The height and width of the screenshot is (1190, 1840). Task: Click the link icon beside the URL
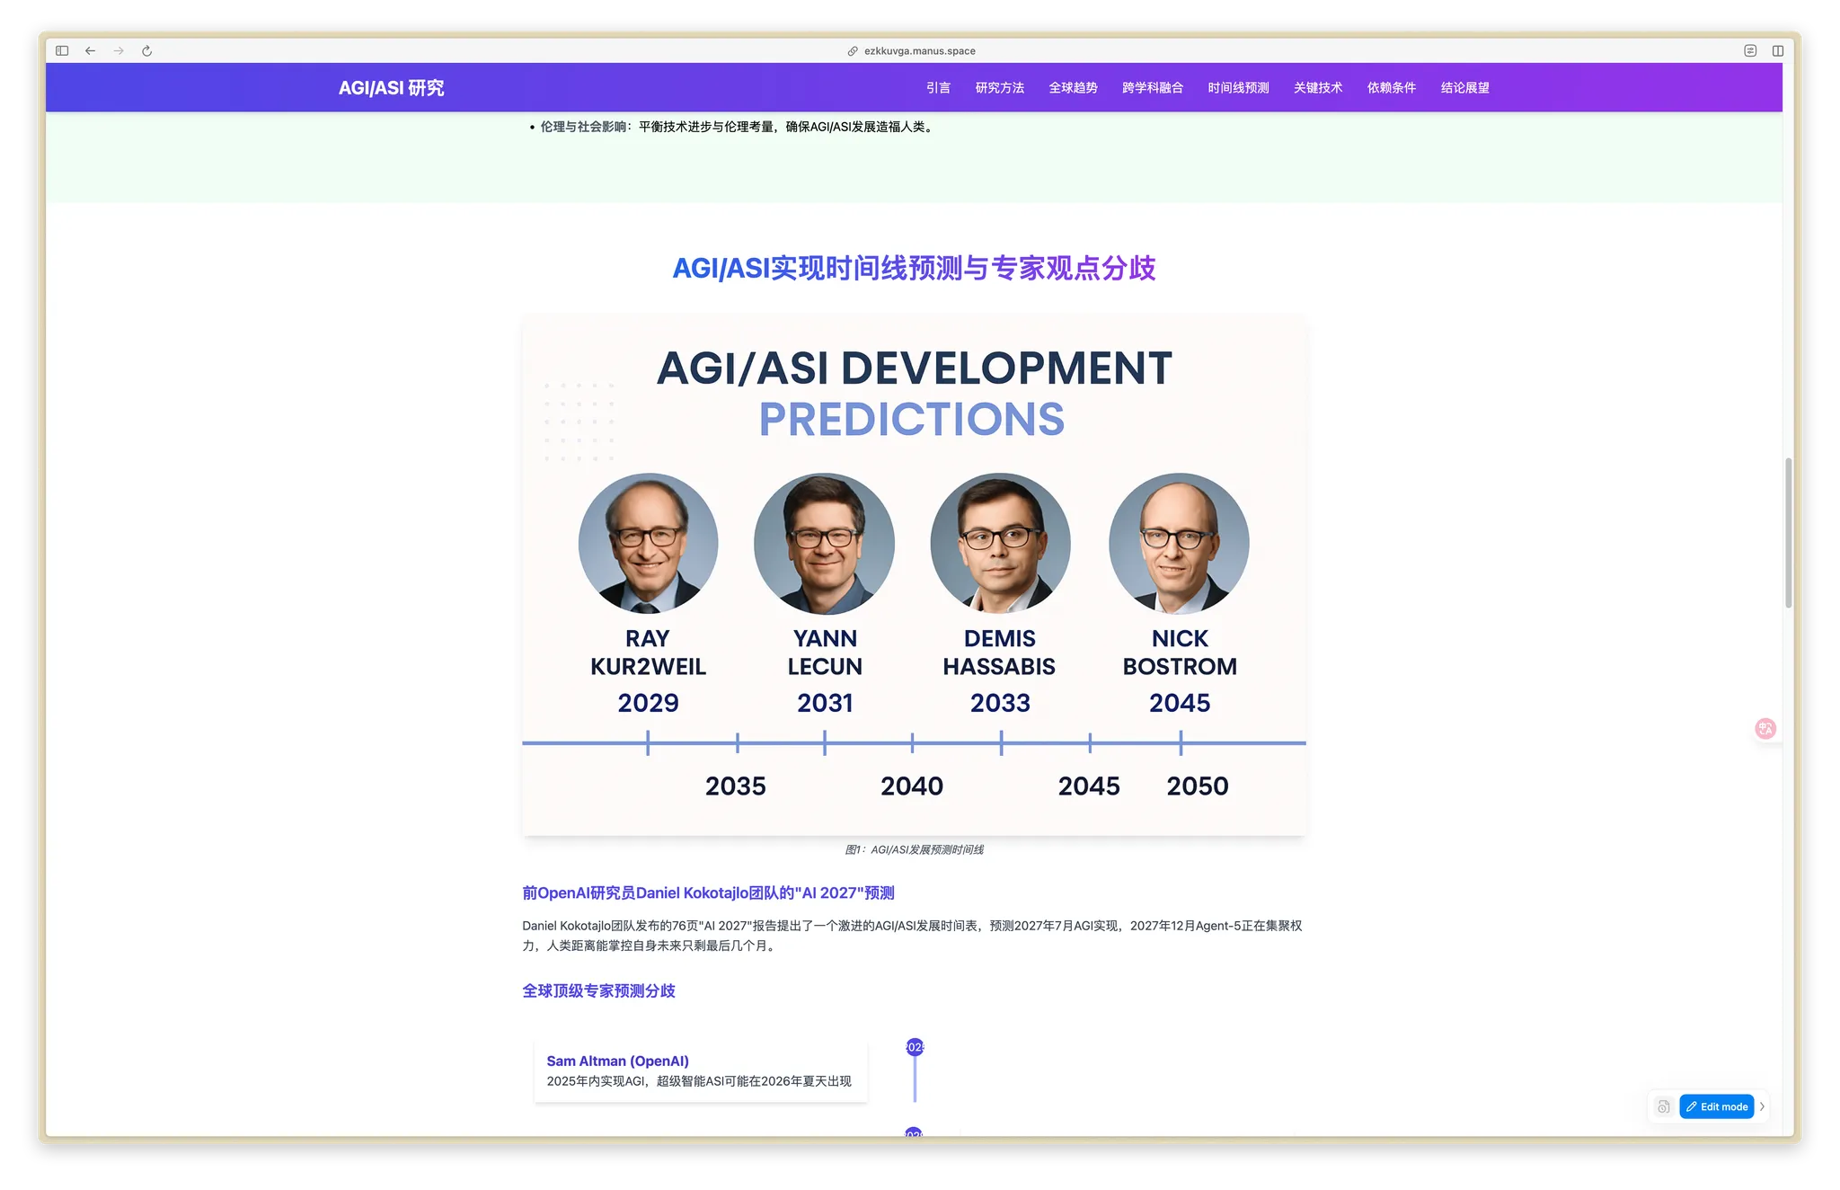[853, 51]
